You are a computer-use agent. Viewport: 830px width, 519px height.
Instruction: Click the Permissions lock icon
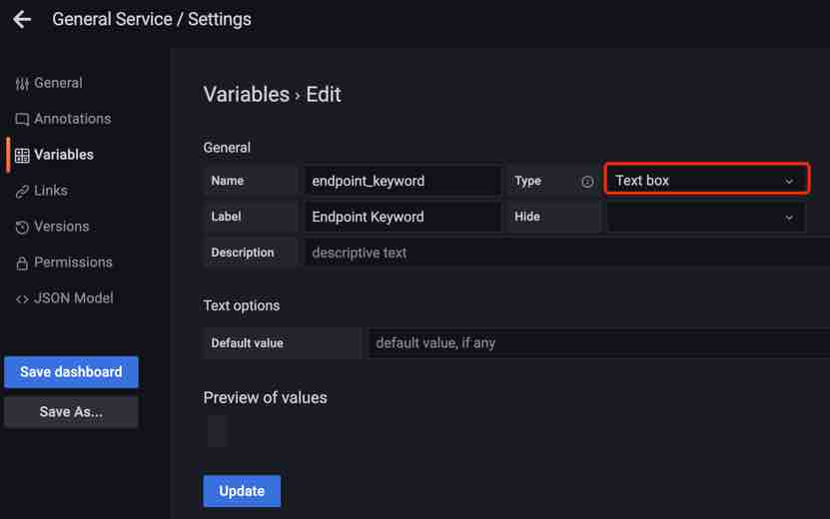22,263
